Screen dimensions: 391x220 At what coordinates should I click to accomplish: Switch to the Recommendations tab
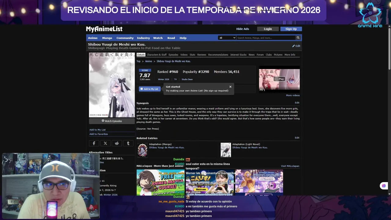click(x=218, y=55)
